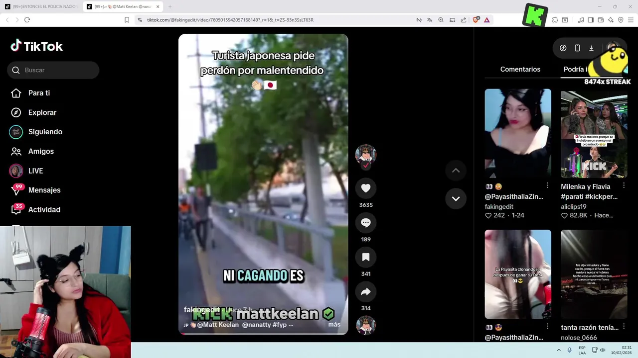Click the ESP LAA language indicator
638x358 pixels.
click(582, 350)
